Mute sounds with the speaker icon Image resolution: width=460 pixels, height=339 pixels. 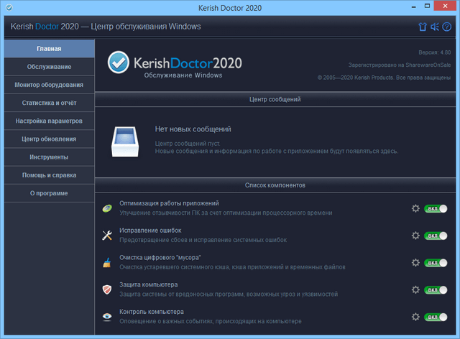[434, 27]
